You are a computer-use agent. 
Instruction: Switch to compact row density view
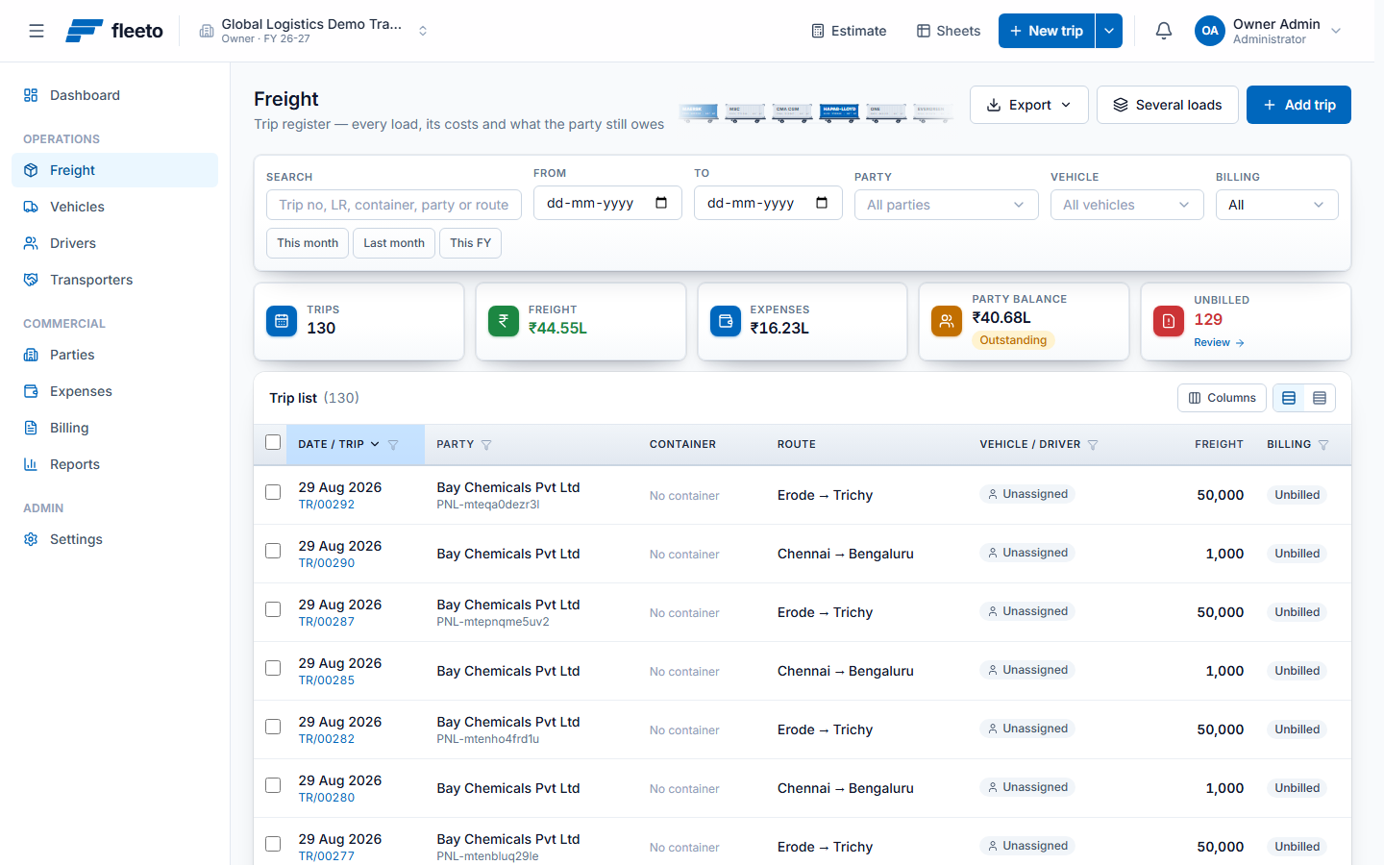(1320, 398)
